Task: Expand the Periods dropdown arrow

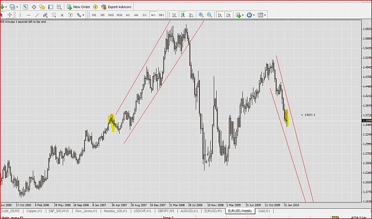Action: point(254,15)
